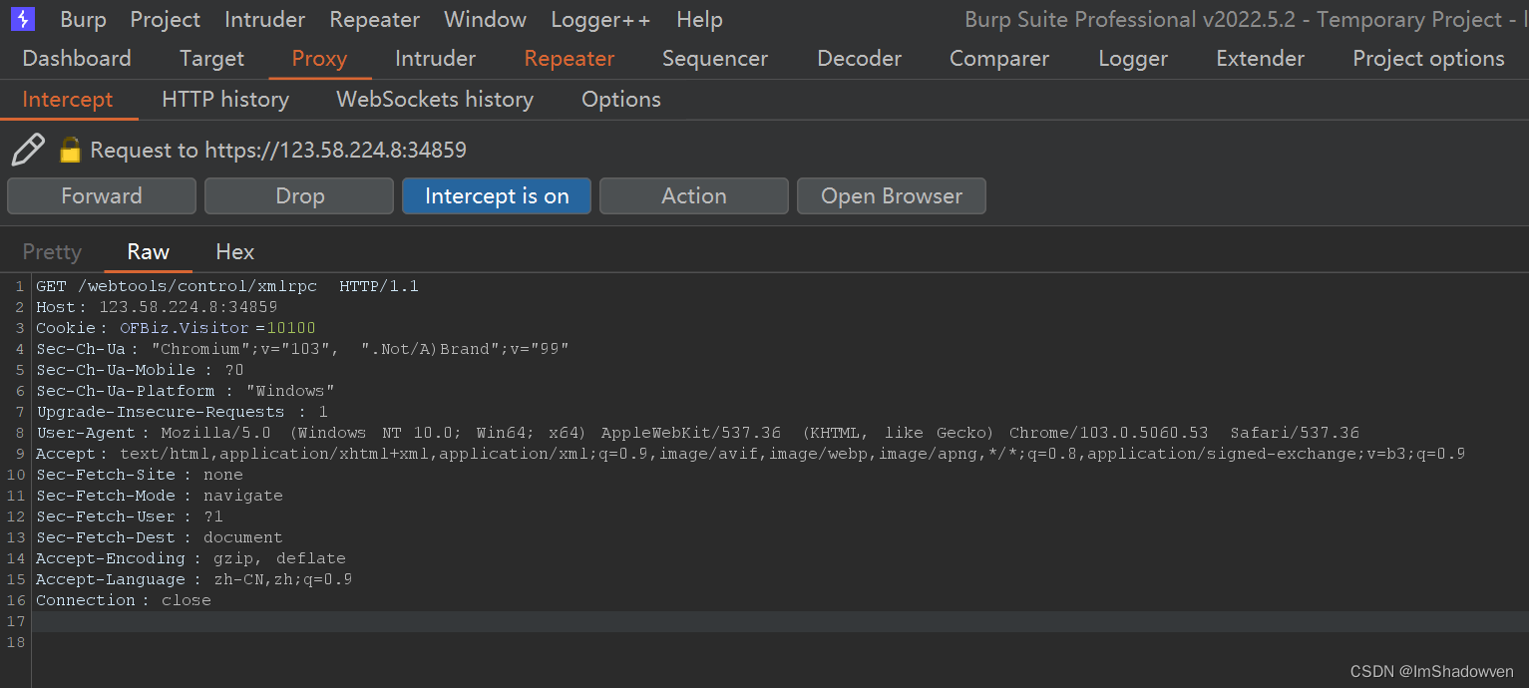Open the Decoder tab
Image resolution: width=1529 pixels, height=688 pixels.
coord(859,59)
